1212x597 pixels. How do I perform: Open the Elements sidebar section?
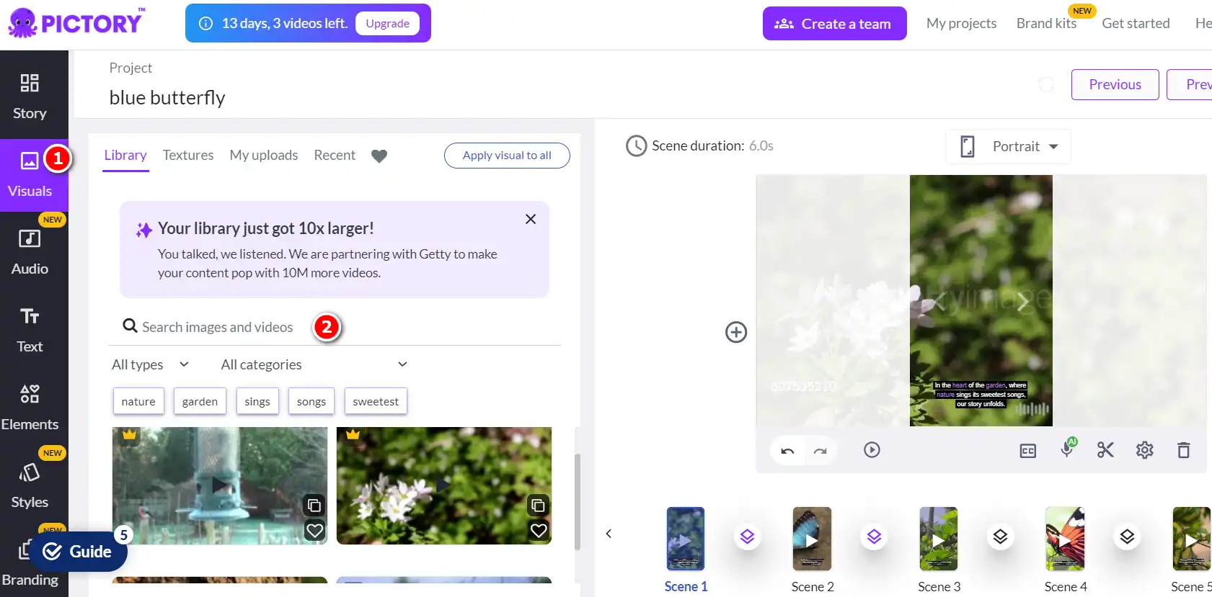(x=30, y=408)
